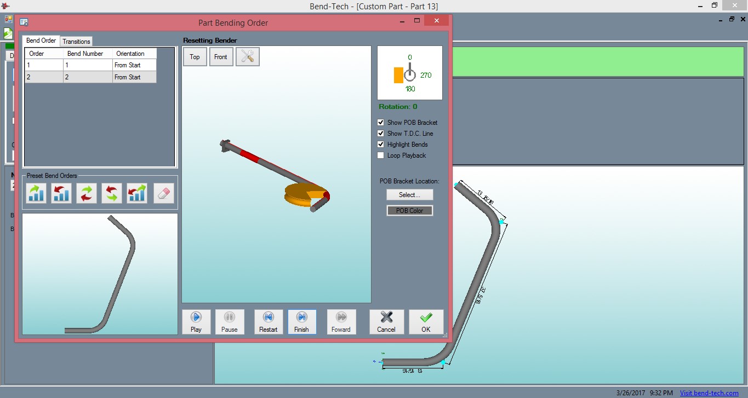Click the Orientation column header
This screenshot has width=748, height=398.
(134, 54)
